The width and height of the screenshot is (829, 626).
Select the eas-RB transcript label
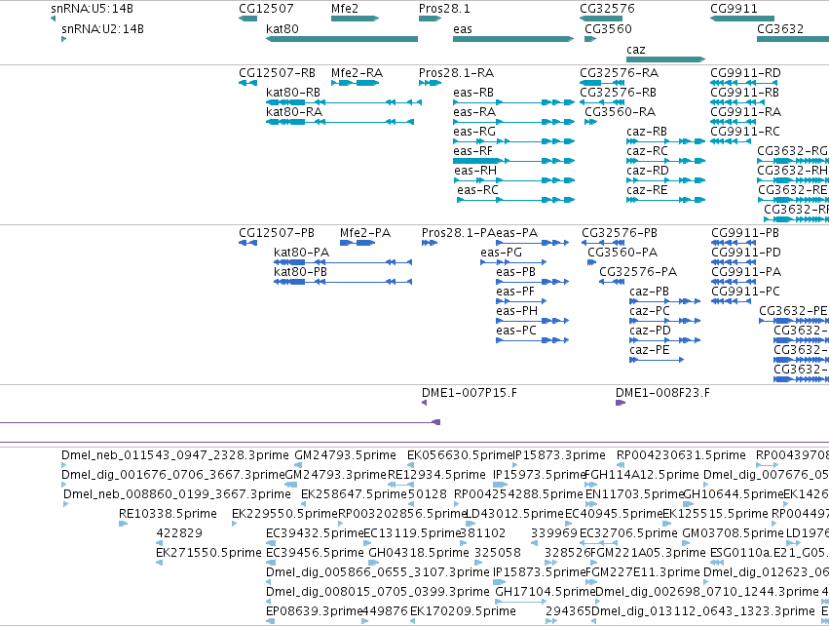pos(473,92)
